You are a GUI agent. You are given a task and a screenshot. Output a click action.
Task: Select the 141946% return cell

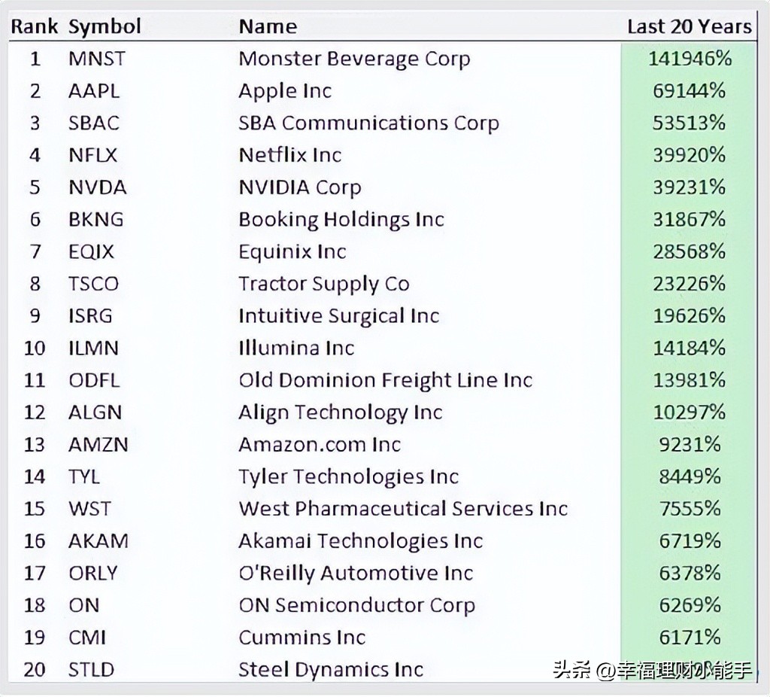689,59
